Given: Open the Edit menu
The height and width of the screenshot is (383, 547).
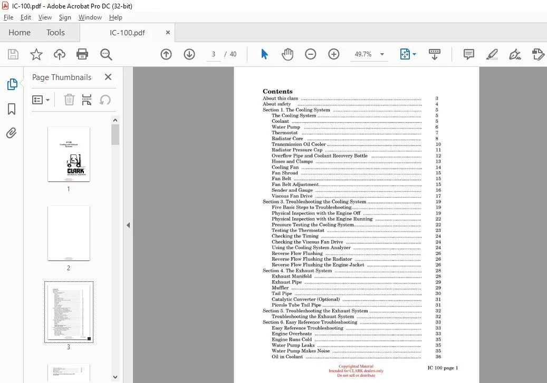Looking at the screenshot, I should click(x=26, y=17).
